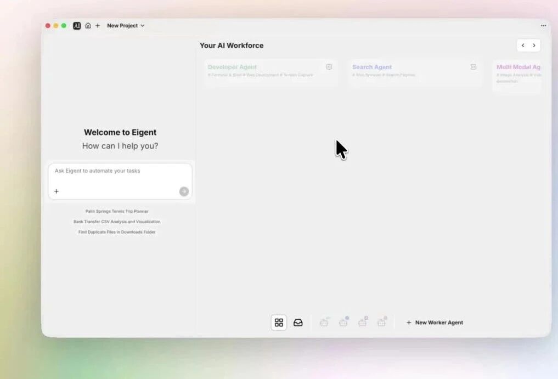The width and height of the screenshot is (558, 379).
Task: Go to previous workforce agents page
Action: (x=523, y=45)
